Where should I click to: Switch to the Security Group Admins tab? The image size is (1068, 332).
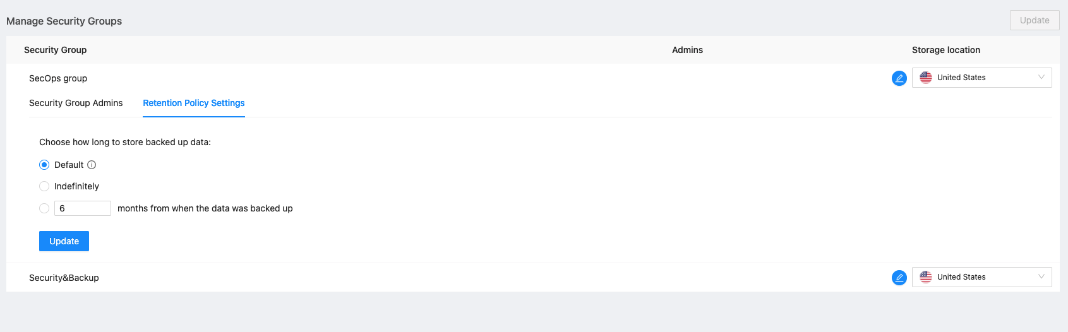click(x=76, y=103)
